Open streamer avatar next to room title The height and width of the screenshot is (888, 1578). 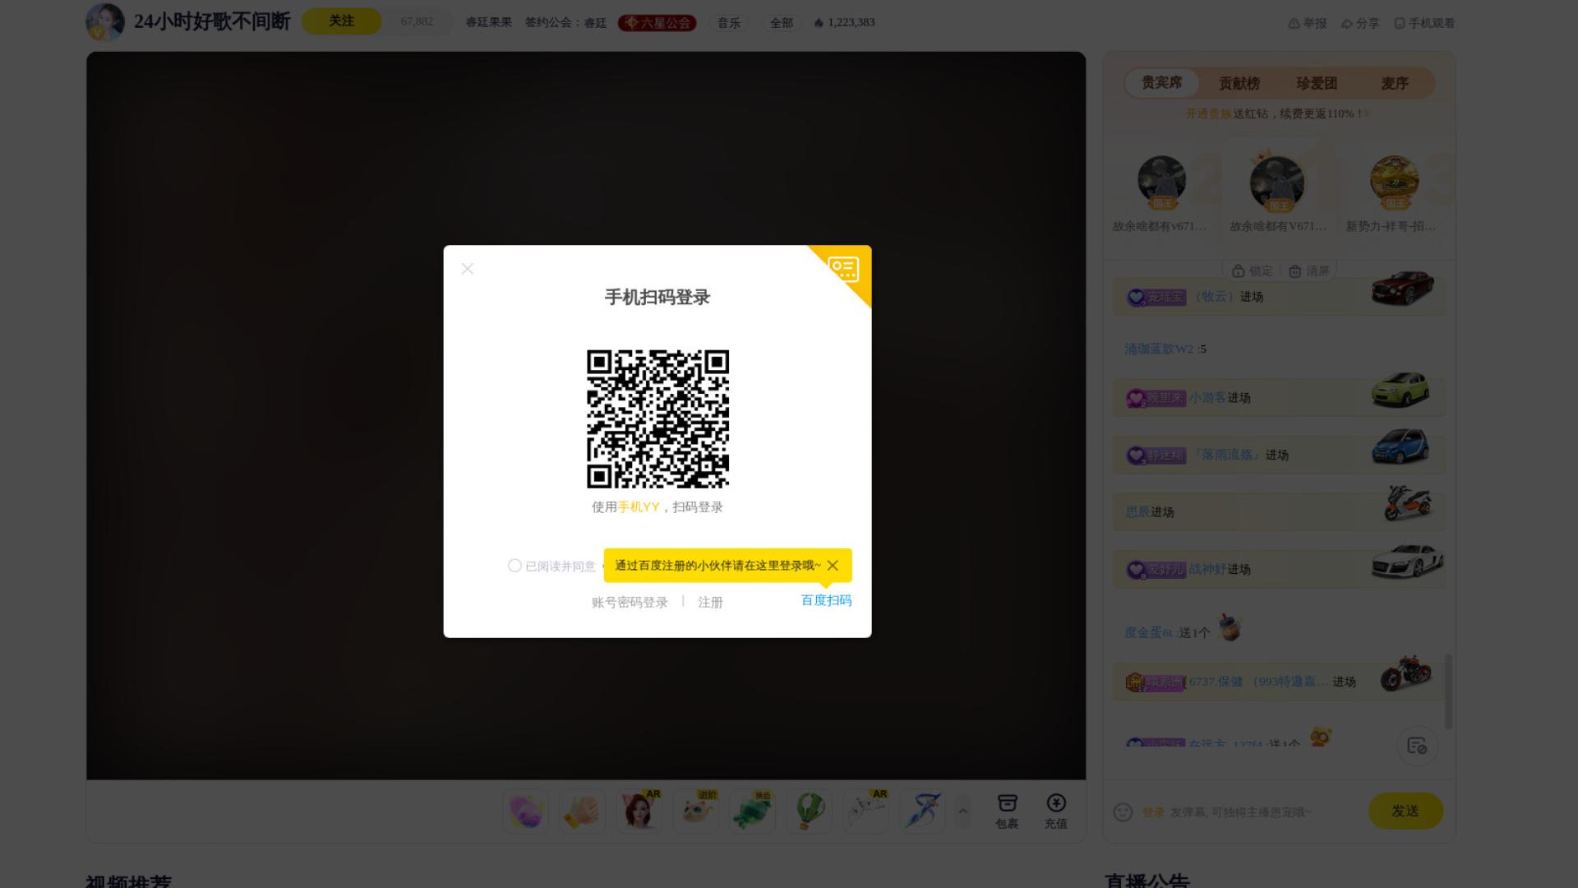coord(105,21)
